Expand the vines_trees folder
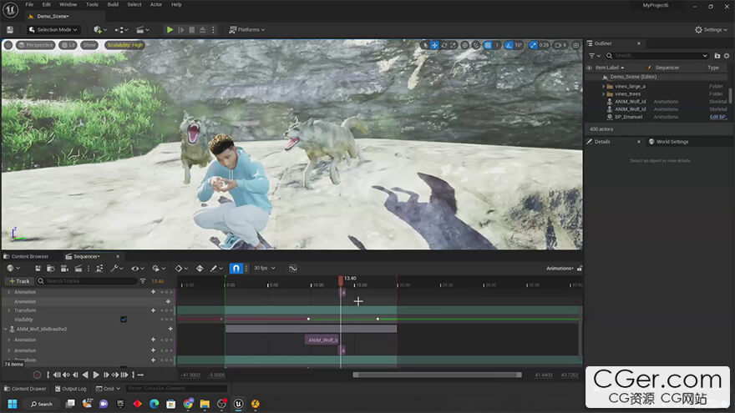The width and height of the screenshot is (735, 413). coord(603,93)
